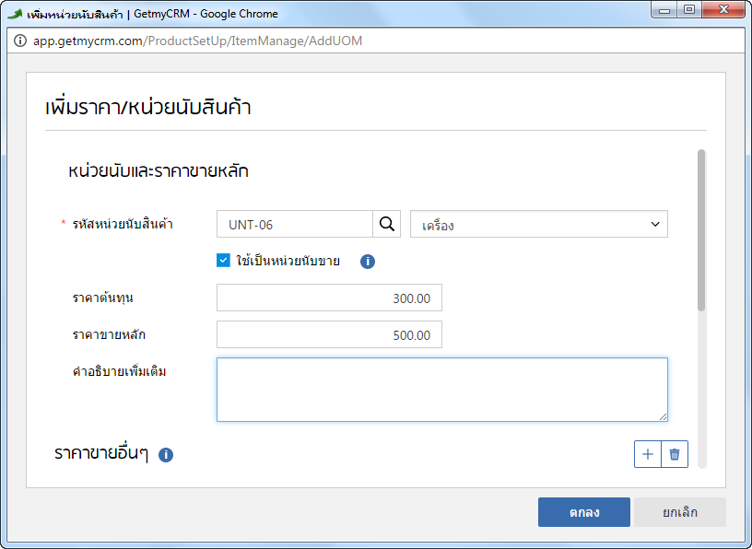The width and height of the screenshot is (752, 549).
Task: Delete price row using trash icon
Action: tap(675, 454)
